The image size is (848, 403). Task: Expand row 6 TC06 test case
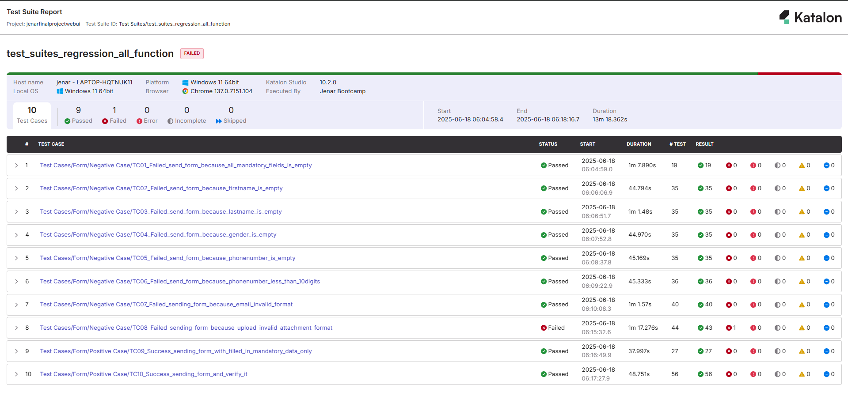click(16, 282)
